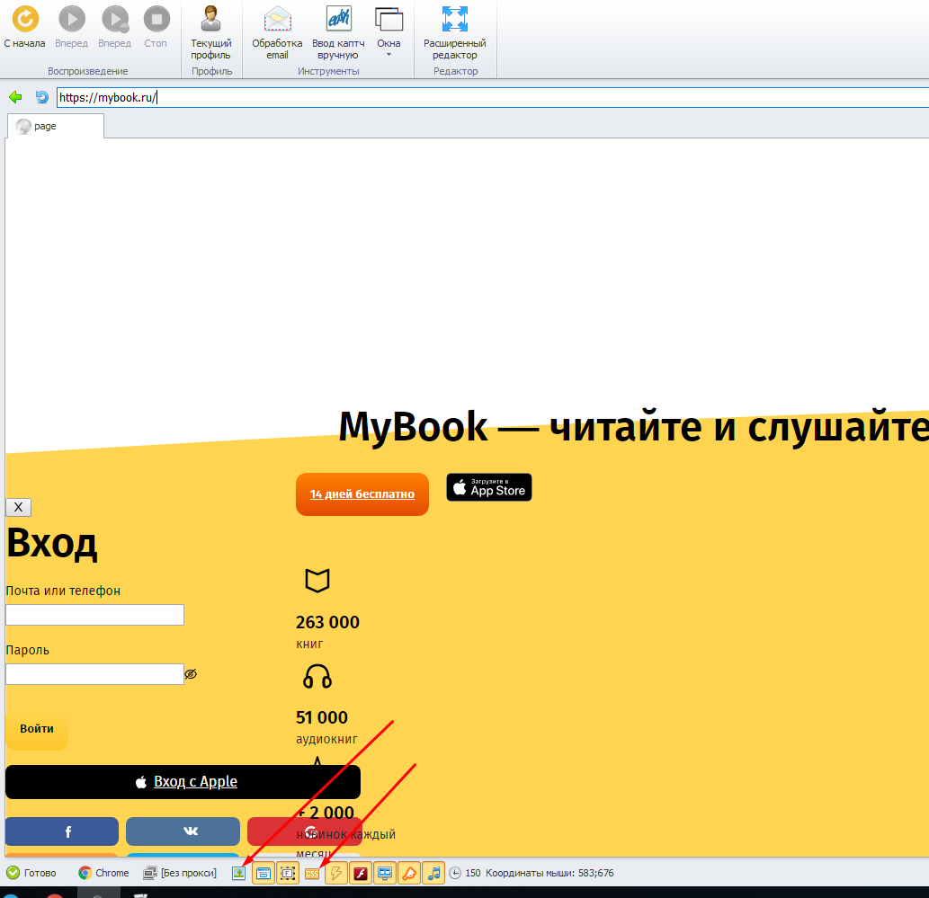This screenshot has width=929, height=898.
Task: Click the clock icon beside 150
Action: 455,873
